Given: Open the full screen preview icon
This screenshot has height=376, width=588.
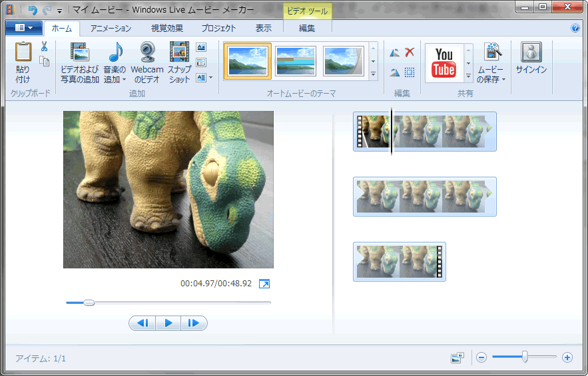Looking at the screenshot, I should [x=264, y=284].
